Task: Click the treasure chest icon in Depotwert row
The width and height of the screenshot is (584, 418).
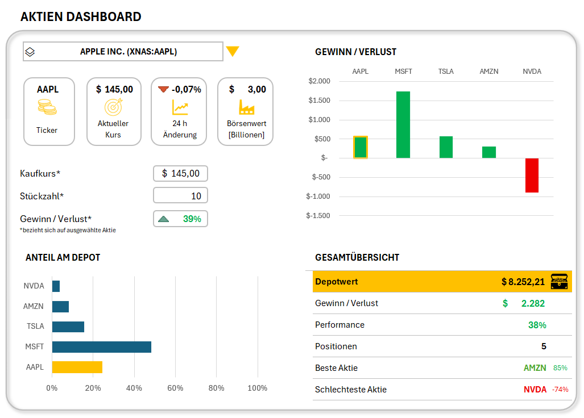Action: coord(559,282)
